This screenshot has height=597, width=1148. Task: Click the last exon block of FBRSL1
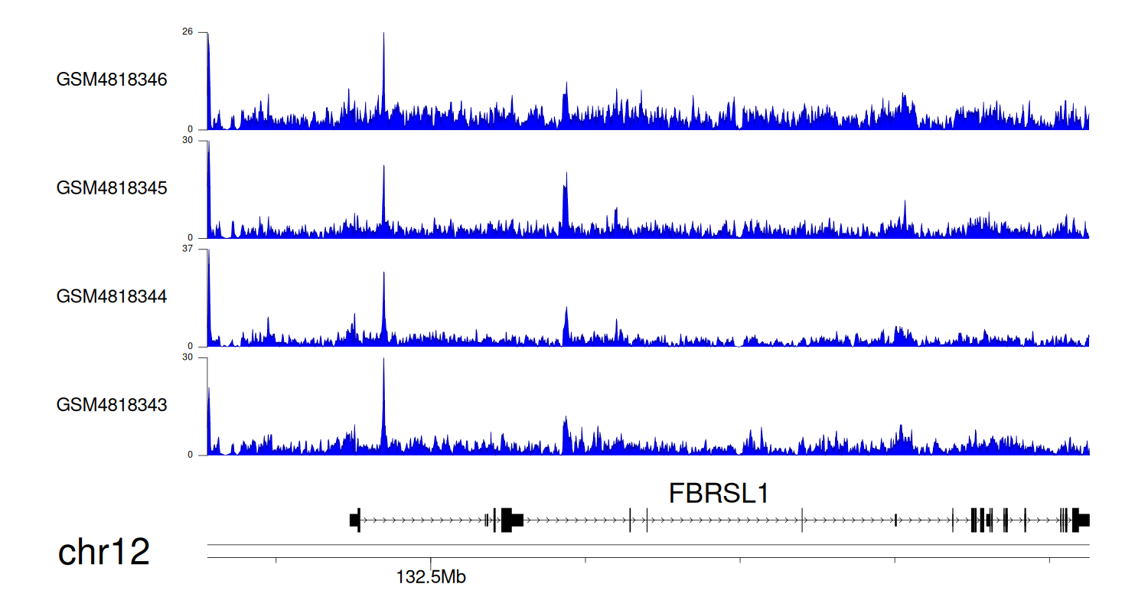pyautogui.click(x=1081, y=520)
